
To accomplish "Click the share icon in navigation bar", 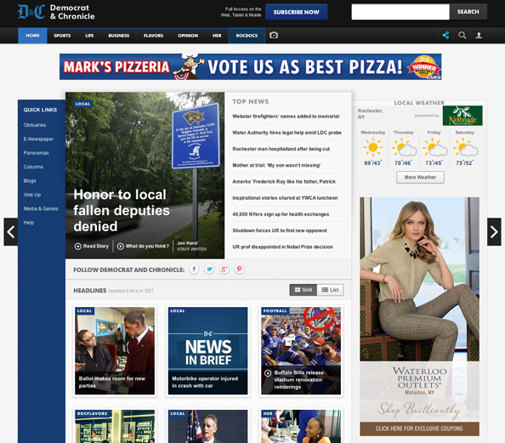I will 445,36.
